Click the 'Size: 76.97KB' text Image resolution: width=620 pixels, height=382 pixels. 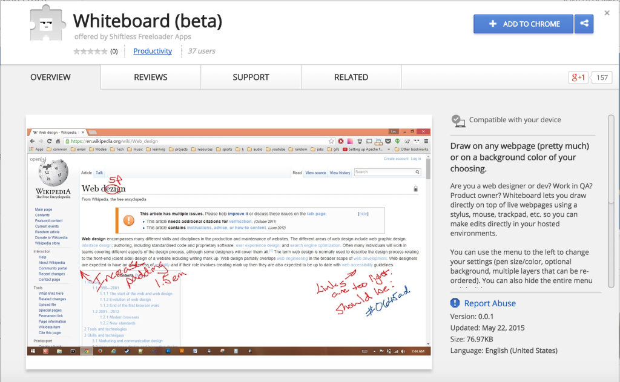(471, 339)
